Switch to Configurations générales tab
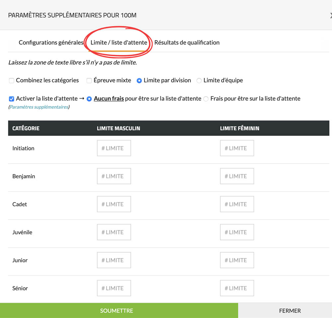 pyautogui.click(x=51, y=42)
